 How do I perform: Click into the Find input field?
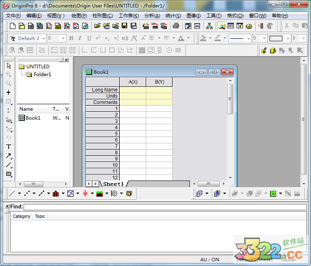[x=165, y=207]
